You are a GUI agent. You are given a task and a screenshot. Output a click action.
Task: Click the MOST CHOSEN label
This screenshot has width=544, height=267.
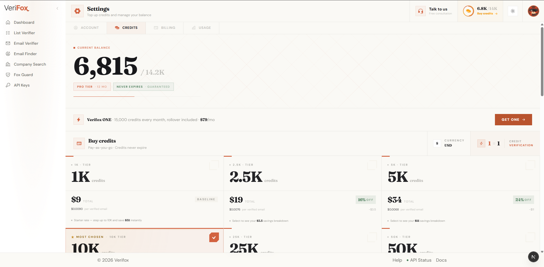[90, 237]
